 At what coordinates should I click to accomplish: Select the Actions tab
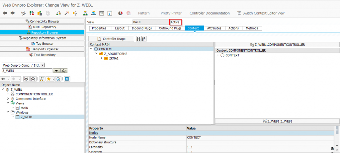[x=233, y=28]
